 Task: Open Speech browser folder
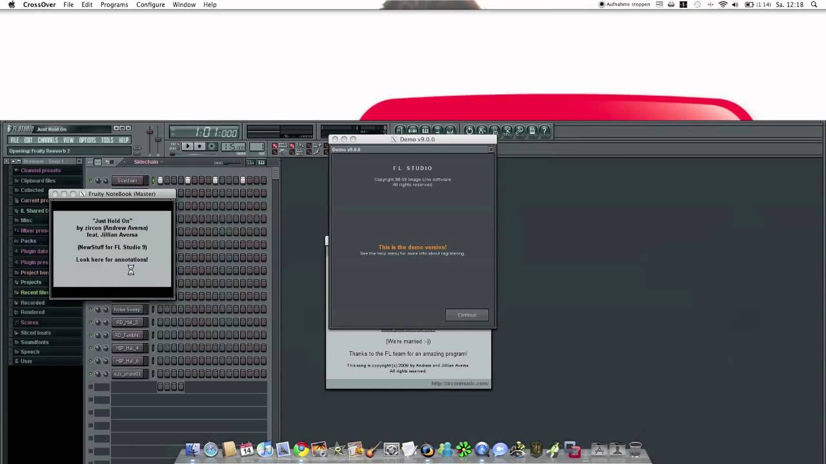click(30, 352)
